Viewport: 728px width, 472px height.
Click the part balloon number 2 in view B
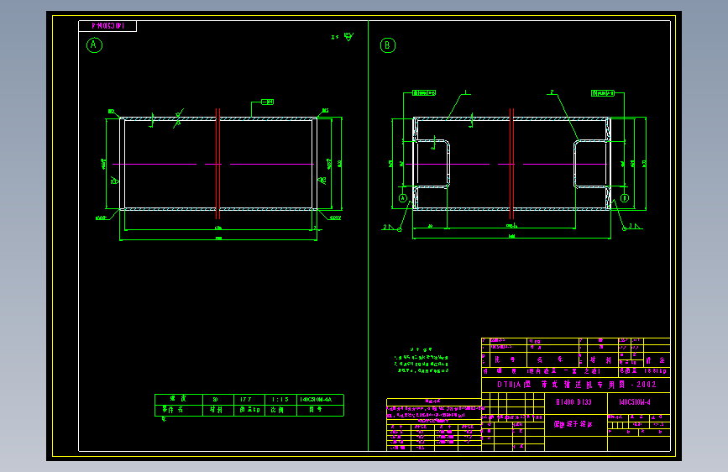(x=552, y=92)
